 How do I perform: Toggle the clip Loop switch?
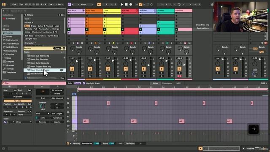click(18, 101)
